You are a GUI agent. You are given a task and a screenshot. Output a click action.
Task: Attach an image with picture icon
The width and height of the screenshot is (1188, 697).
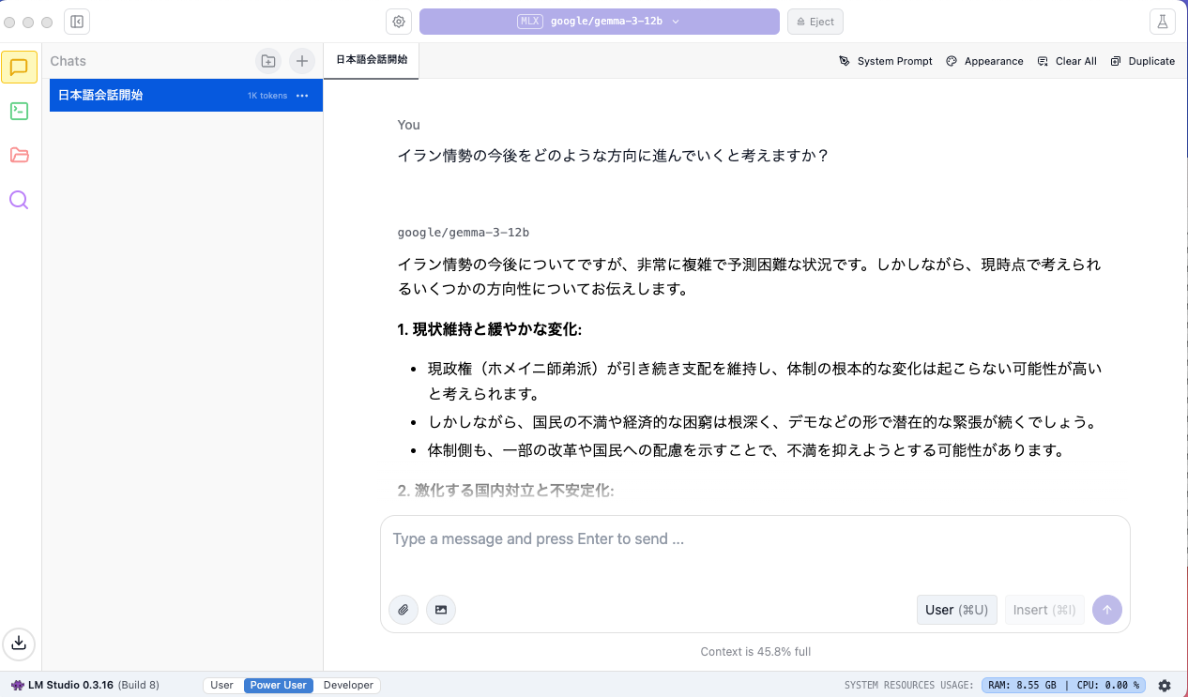click(x=440, y=610)
